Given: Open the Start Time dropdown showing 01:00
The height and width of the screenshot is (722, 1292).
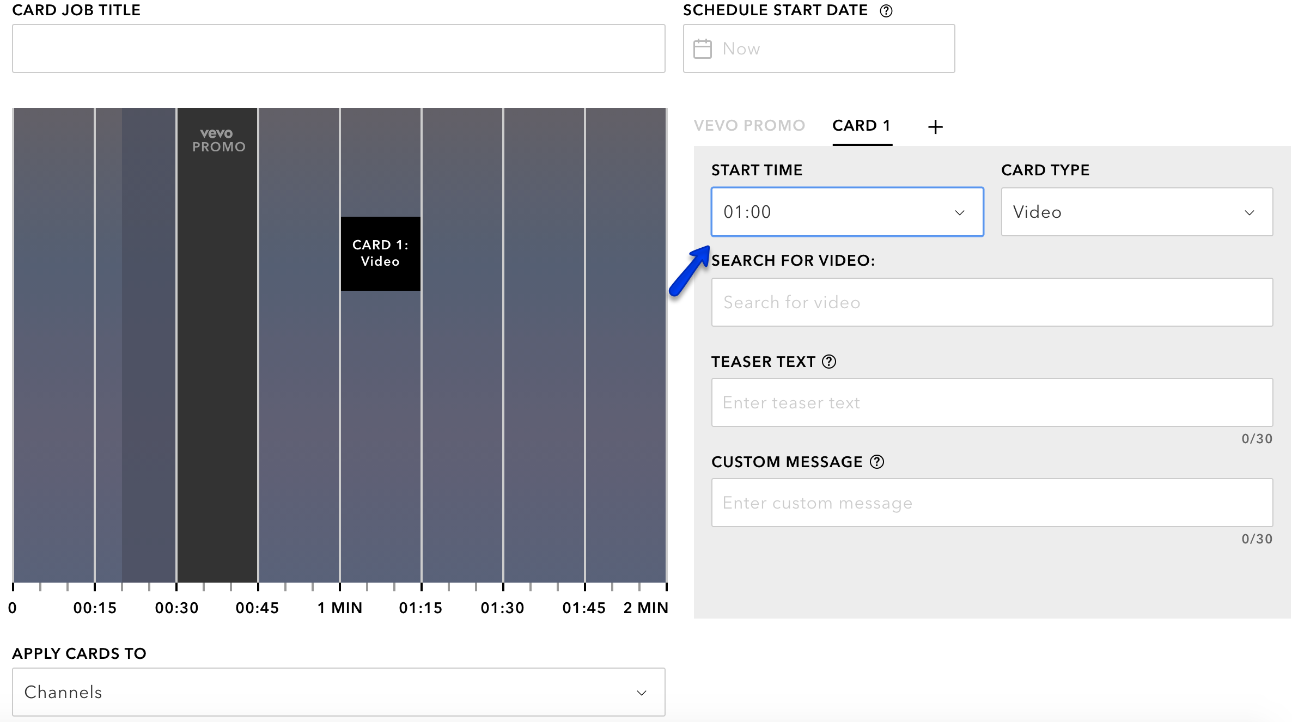Looking at the screenshot, I should coord(847,212).
